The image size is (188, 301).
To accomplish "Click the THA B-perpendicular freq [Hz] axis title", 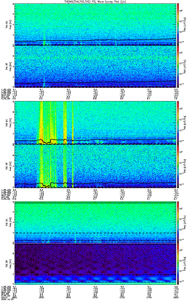I will 10,24.
